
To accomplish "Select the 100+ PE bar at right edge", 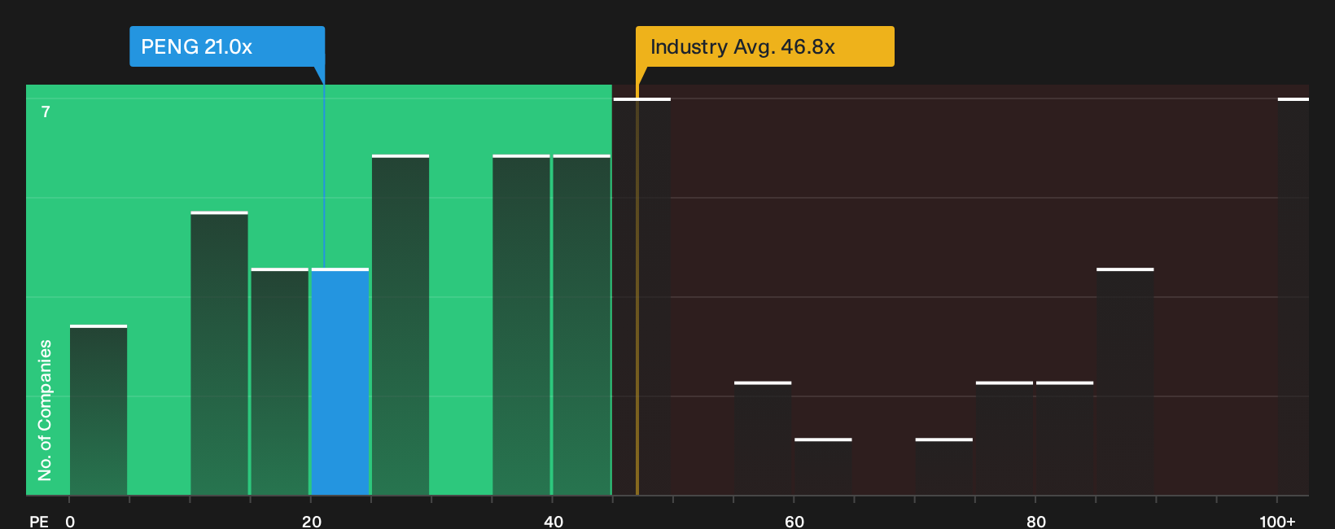I will (x=1293, y=296).
